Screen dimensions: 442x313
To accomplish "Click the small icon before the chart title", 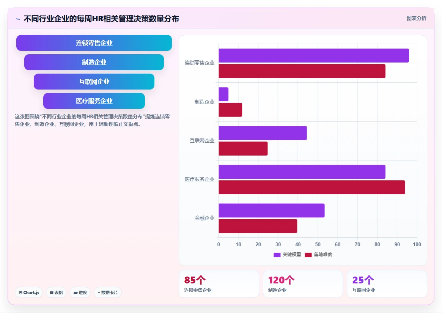I will [18, 19].
